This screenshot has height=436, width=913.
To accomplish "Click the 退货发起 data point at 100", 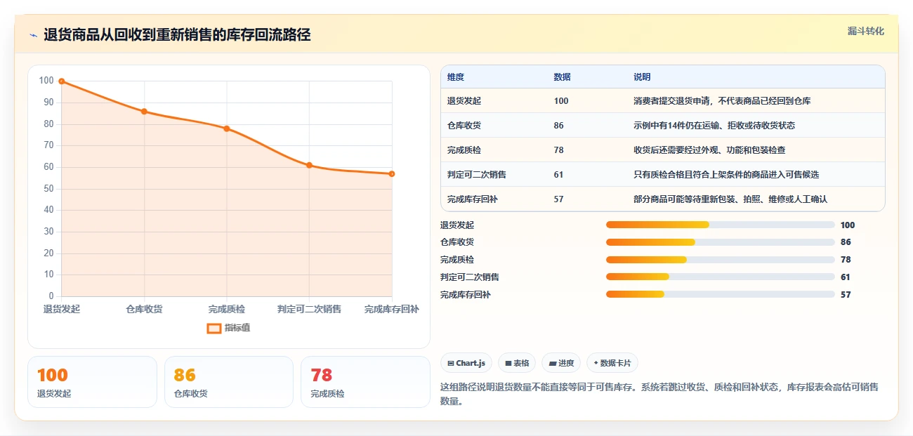I will [62, 81].
